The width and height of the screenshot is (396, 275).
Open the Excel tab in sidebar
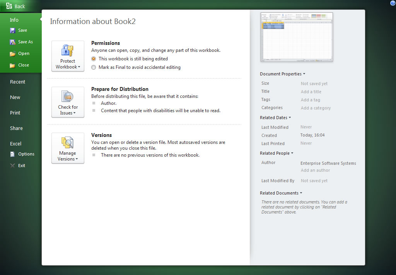click(15, 143)
